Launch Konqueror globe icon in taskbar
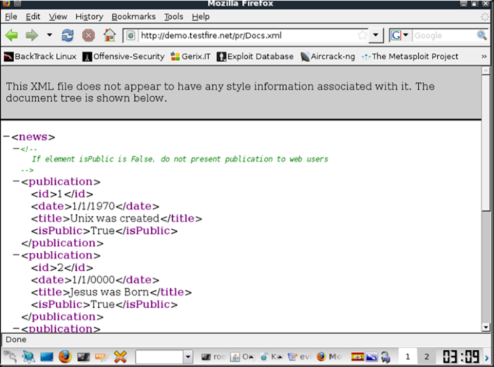Viewport: 494px width, 367px height. (28, 356)
